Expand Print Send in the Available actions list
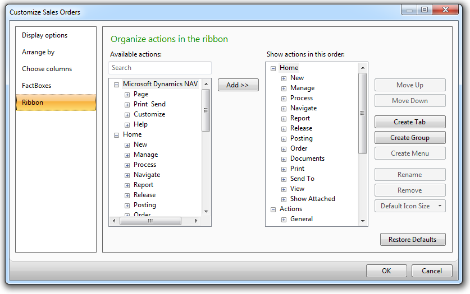470x294 pixels. point(127,105)
